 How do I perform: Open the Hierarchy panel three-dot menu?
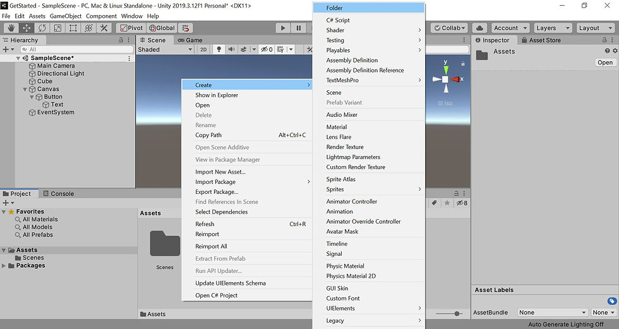point(129,40)
